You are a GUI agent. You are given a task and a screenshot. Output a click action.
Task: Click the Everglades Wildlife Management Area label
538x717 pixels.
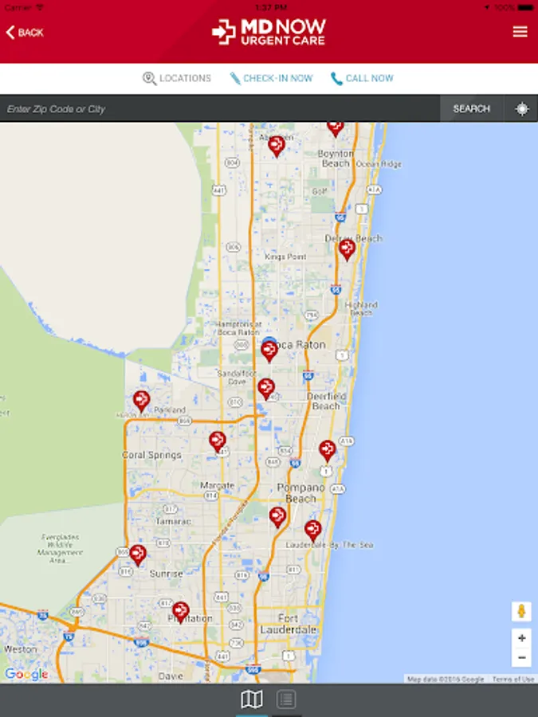click(x=60, y=548)
